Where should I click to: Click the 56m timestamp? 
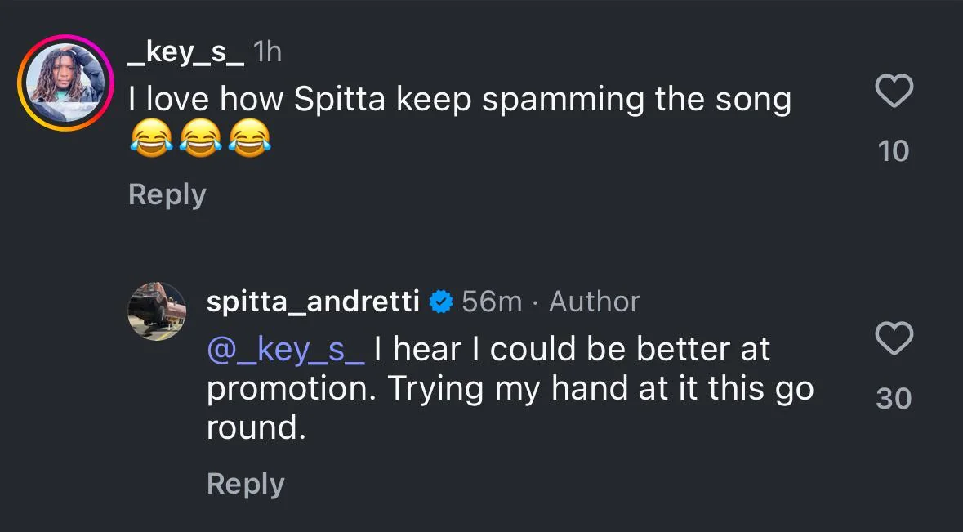(492, 302)
